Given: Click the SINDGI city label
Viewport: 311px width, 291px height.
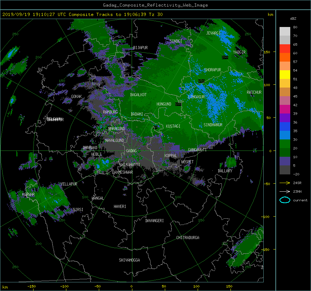Looking at the screenshot, I should pos(176,41).
